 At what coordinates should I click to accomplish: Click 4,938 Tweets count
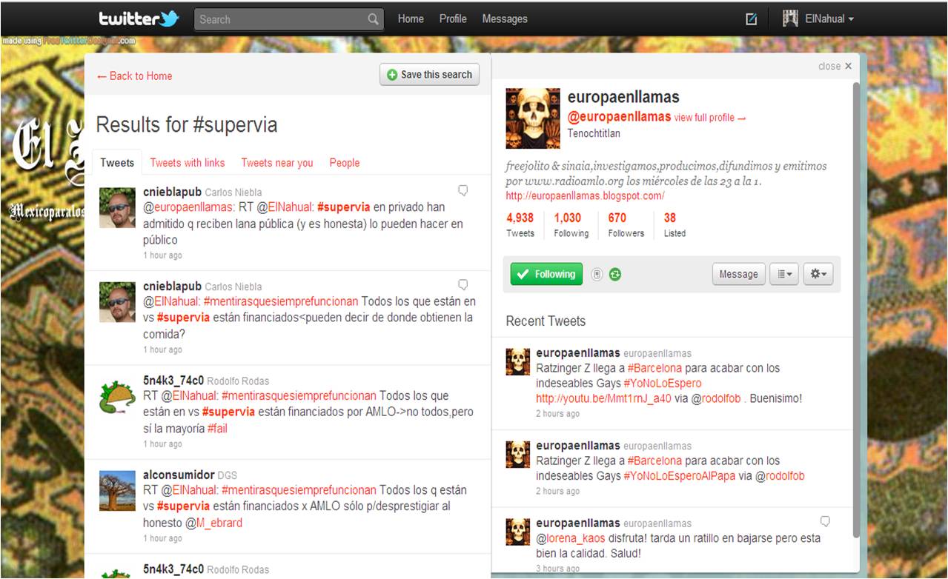[x=520, y=224]
